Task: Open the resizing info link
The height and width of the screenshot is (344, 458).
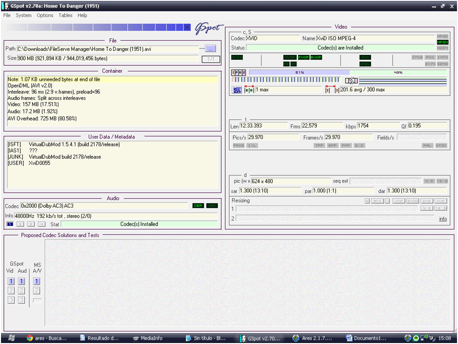Action: point(443,219)
